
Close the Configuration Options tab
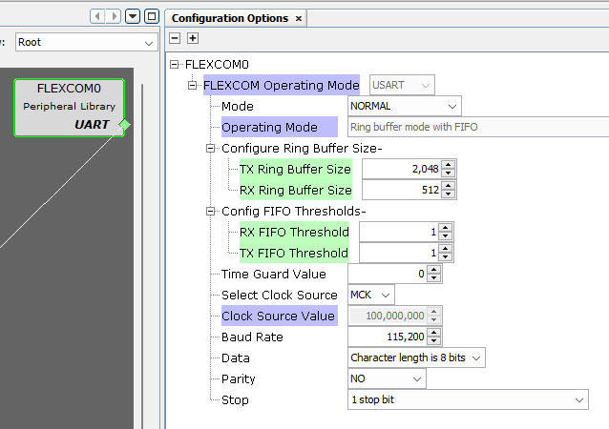tap(299, 18)
